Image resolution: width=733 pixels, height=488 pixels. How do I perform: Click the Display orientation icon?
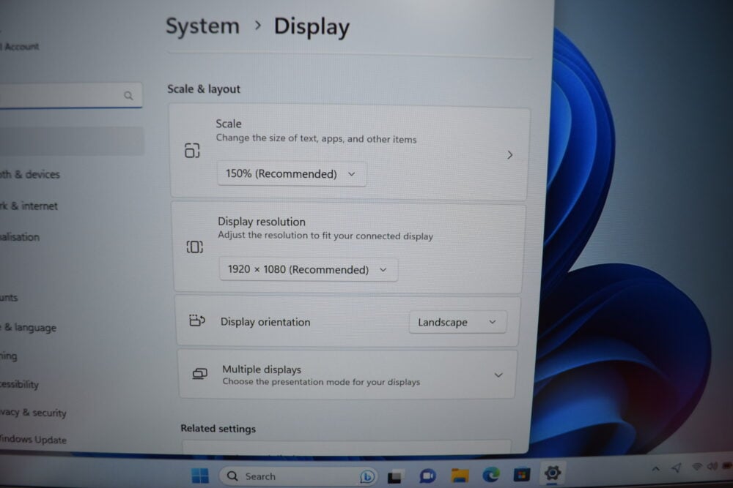coord(196,320)
